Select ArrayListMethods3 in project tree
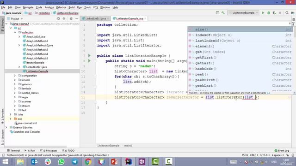The width and height of the screenshot is (296, 166). [37, 50]
